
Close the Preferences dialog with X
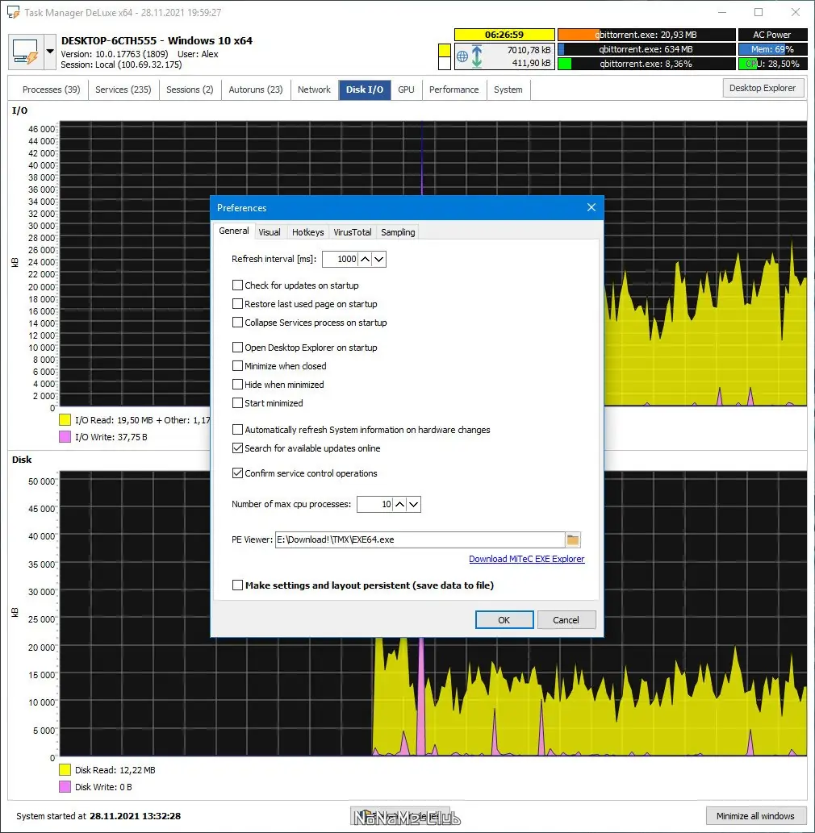pos(591,208)
